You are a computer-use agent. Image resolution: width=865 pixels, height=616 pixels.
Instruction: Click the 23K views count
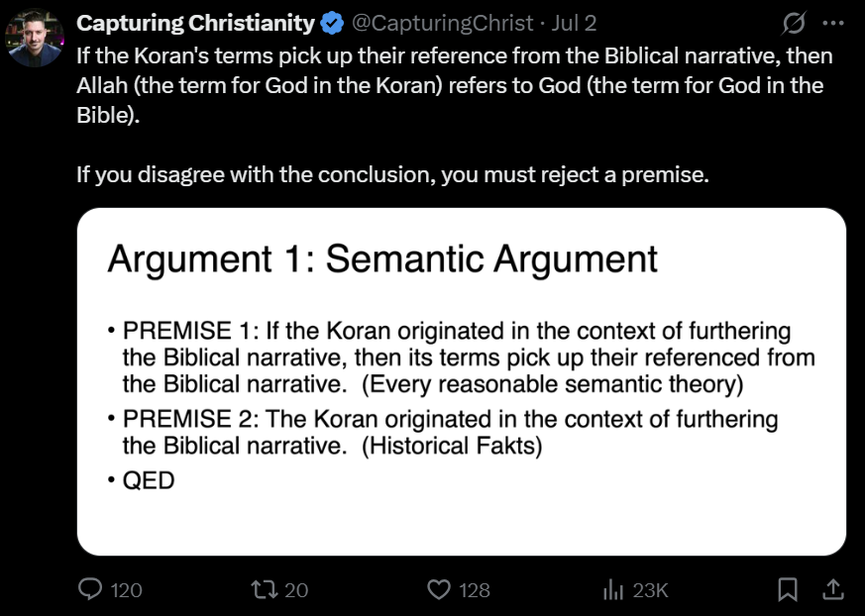pyautogui.click(x=651, y=590)
